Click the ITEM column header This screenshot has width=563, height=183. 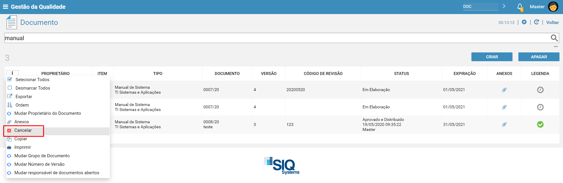click(x=102, y=73)
